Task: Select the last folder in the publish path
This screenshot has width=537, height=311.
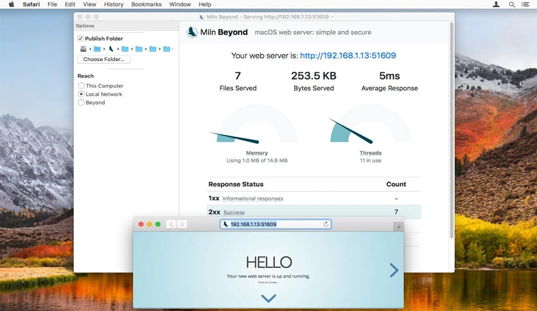Action: pos(167,49)
